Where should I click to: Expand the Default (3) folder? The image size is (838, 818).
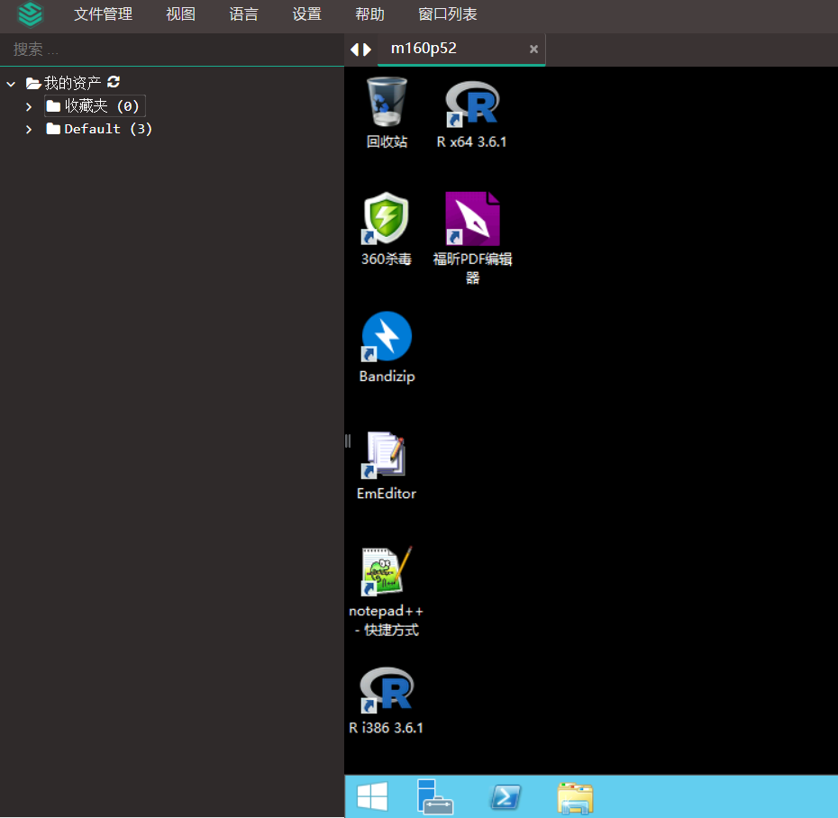(x=28, y=128)
